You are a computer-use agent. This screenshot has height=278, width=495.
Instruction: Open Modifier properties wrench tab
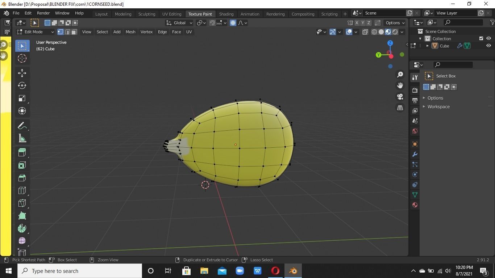point(415,154)
